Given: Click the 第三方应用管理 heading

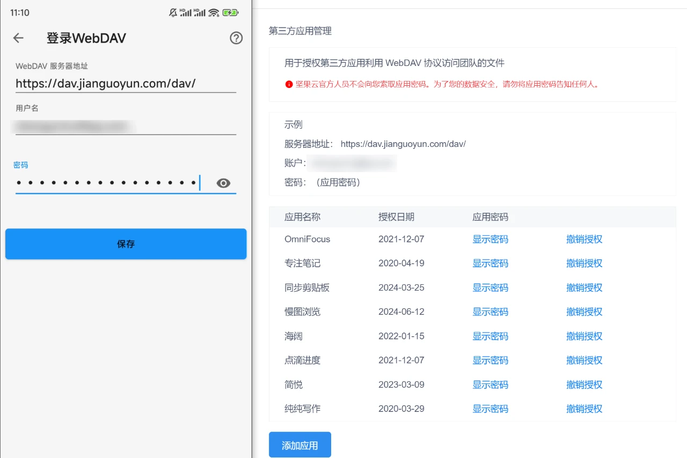Looking at the screenshot, I should (x=300, y=31).
